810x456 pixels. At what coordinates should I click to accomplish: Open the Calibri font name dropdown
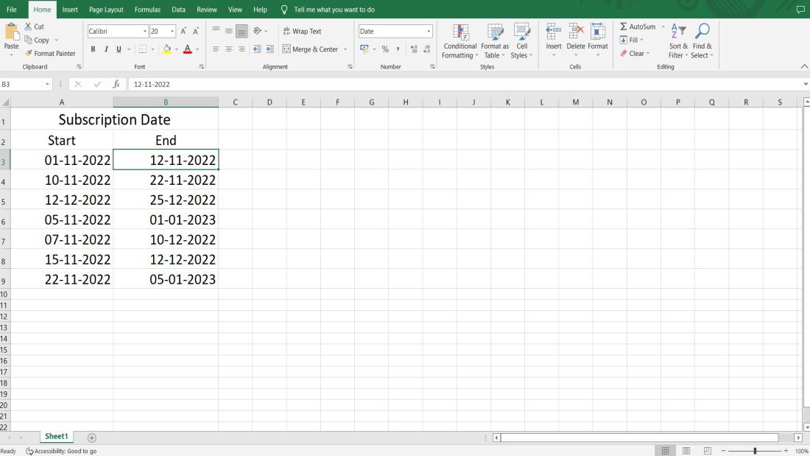click(x=144, y=32)
